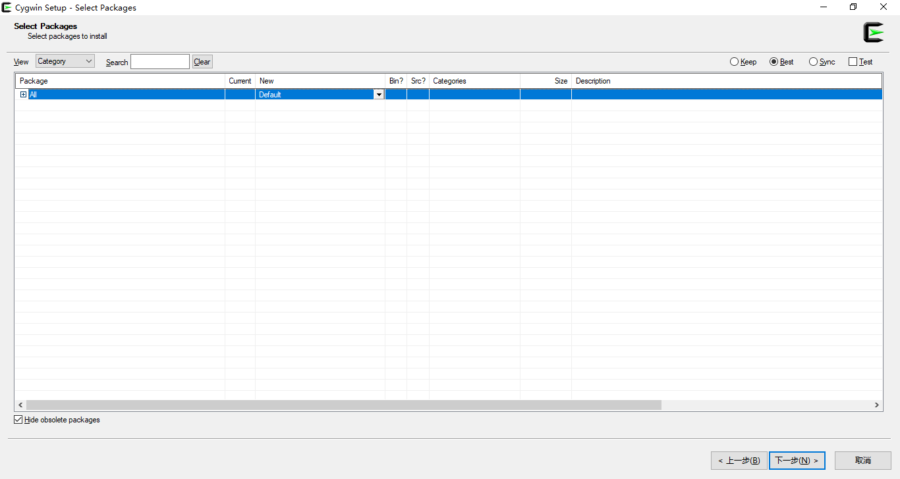Proceed with 下一步(N) button
This screenshot has height=479, width=900.
pos(797,461)
